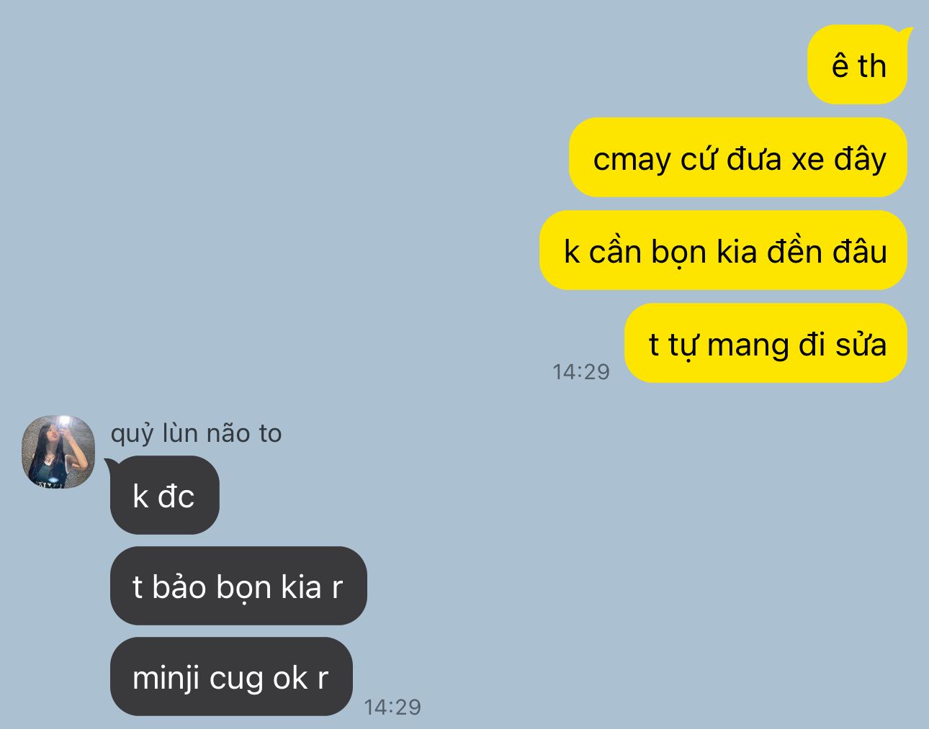Image resolution: width=929 pixels, height=729 pixels.
Task: Tap the "k cần bọn kia đền đâu" bubble
Action: pyautogui.click(x=723, y=250)
